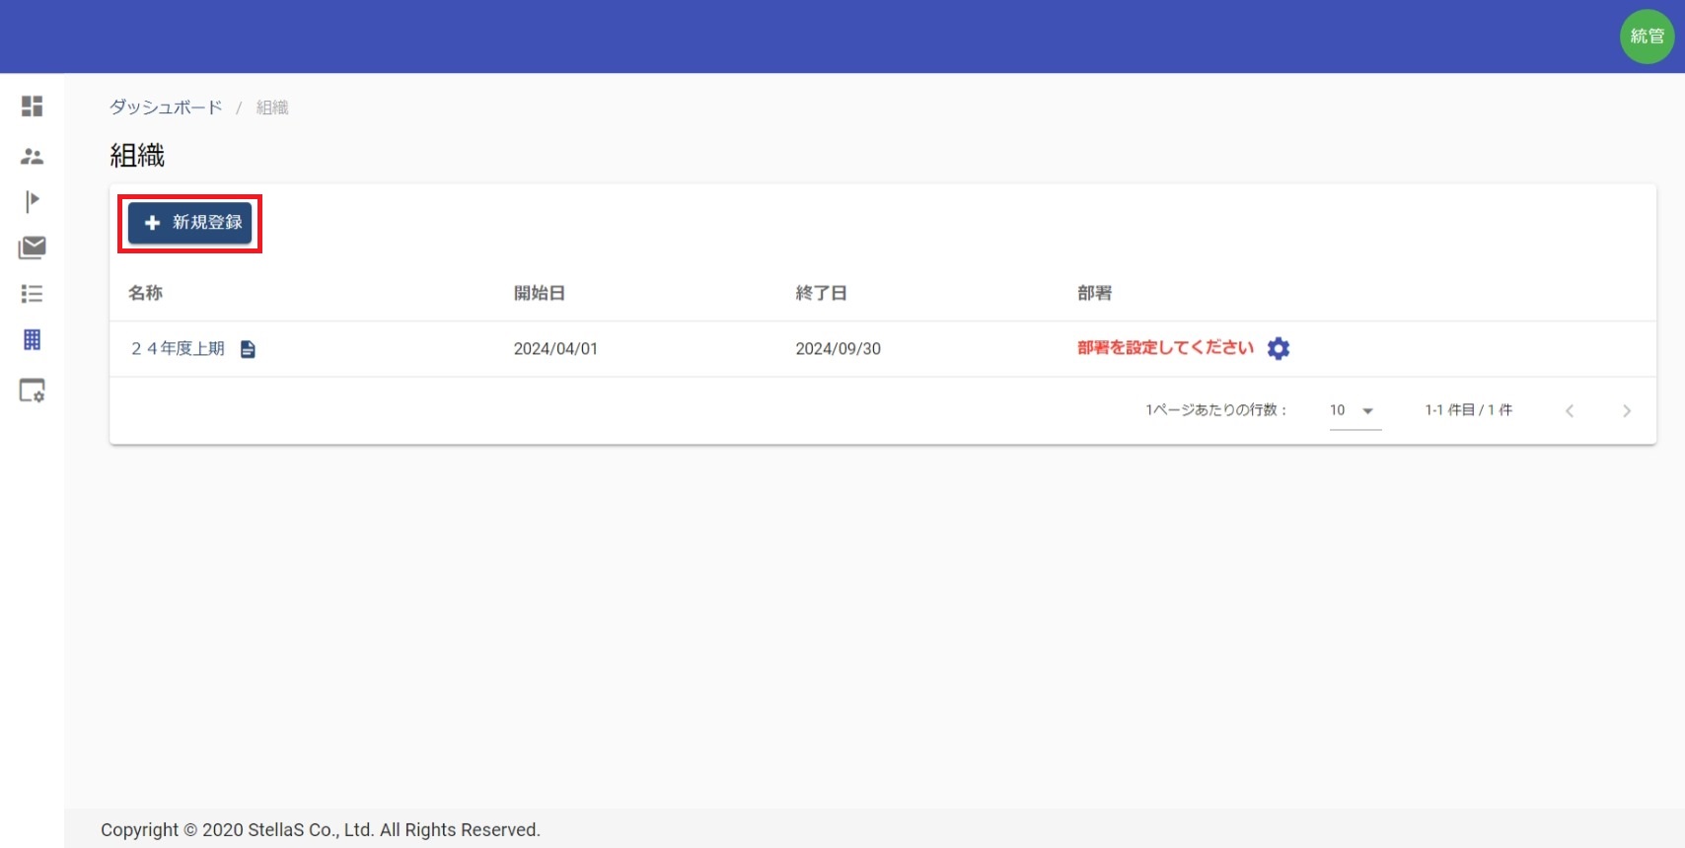The height and width of the screenshot is (848, 1685).
Task: Go to the previous page chevron
Action: click(1569, 411)
